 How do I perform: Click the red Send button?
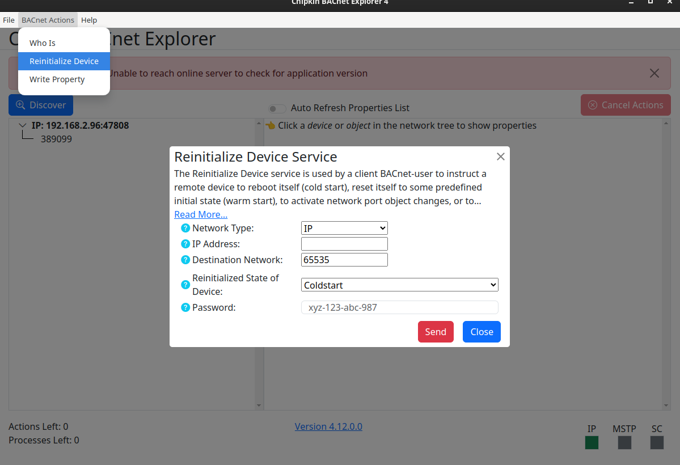pos(436,332)
